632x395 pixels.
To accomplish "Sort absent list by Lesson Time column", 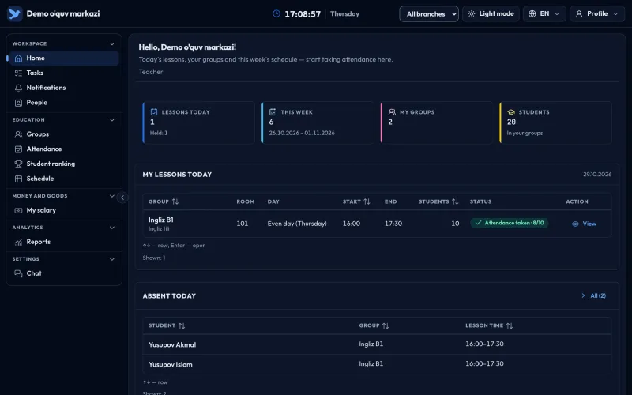I will pos(489,325).
